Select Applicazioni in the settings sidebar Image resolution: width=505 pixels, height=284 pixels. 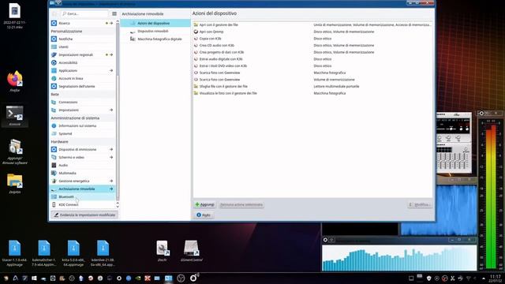(82, 70)
